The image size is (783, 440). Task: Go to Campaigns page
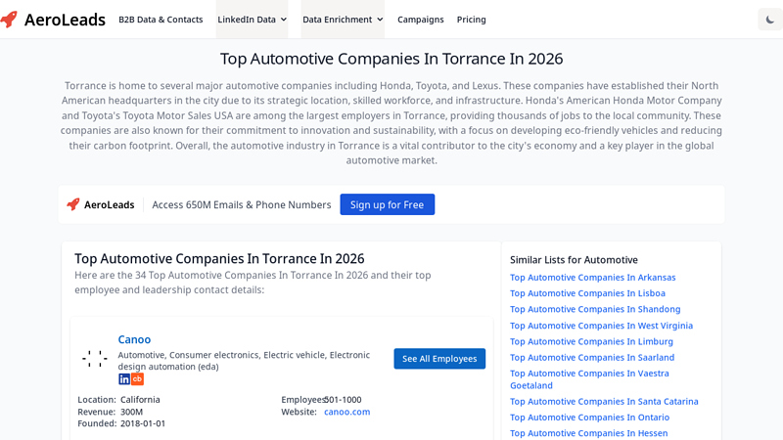click(x=421, y=20)
